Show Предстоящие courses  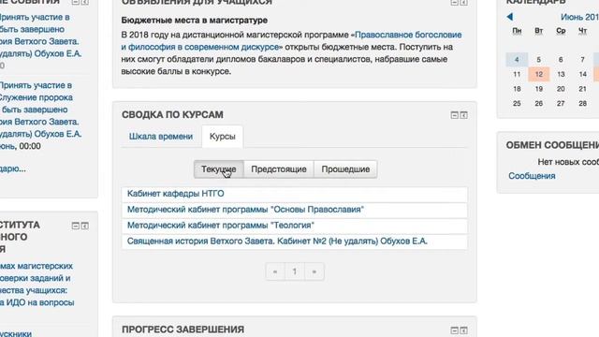[279, 169]
